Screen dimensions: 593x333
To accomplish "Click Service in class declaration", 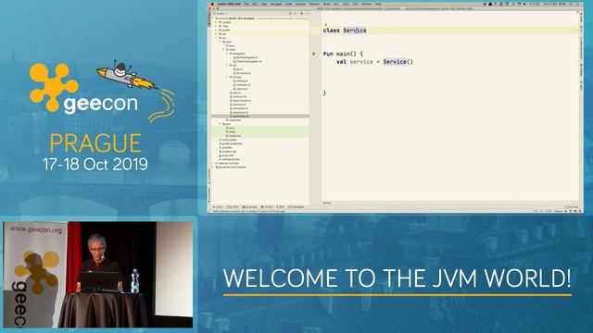I will [x=355, y=31].
